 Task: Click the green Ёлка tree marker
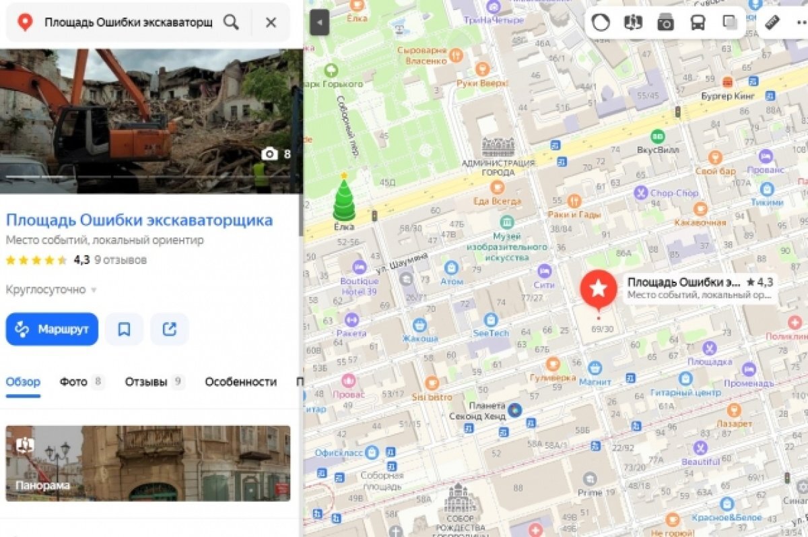coord(344,197)
